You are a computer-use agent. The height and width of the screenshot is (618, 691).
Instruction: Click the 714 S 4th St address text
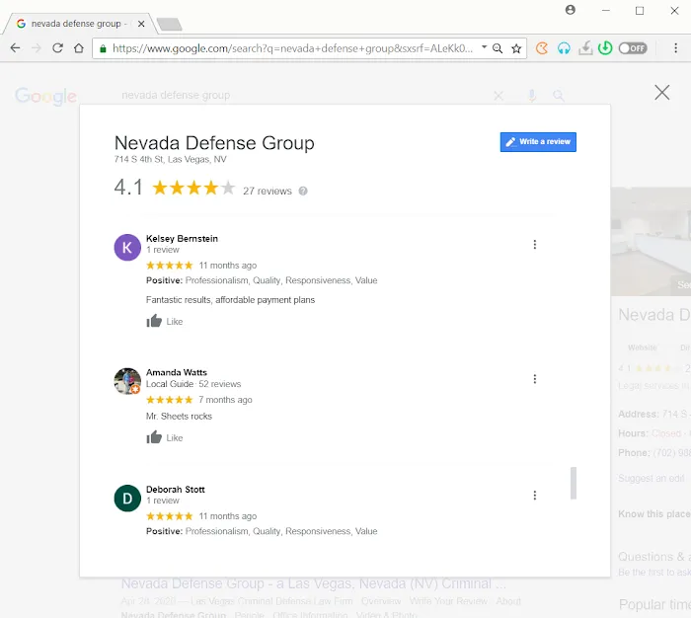[x=170, y=159]
